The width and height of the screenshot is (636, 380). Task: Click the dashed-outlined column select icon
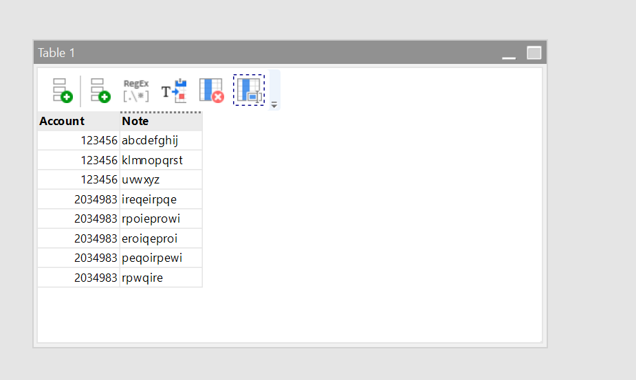coord(249,90)
